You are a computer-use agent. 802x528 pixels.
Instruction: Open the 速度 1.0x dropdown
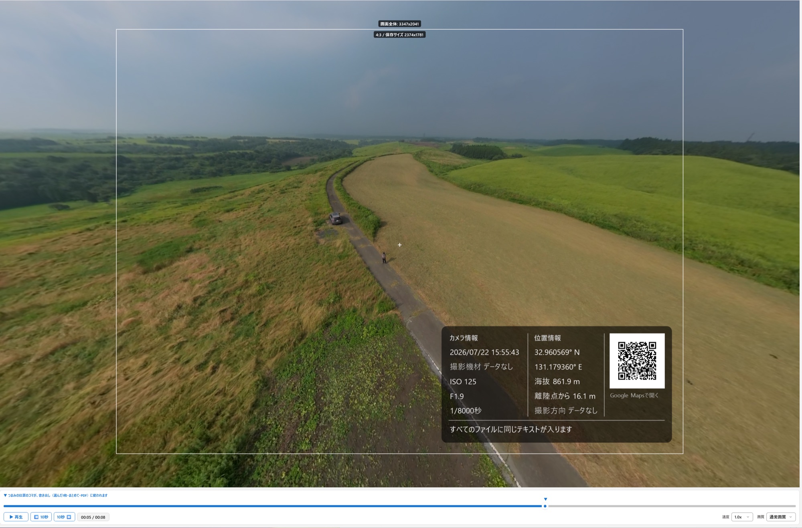pyautogui.click(x=742, y=517)
